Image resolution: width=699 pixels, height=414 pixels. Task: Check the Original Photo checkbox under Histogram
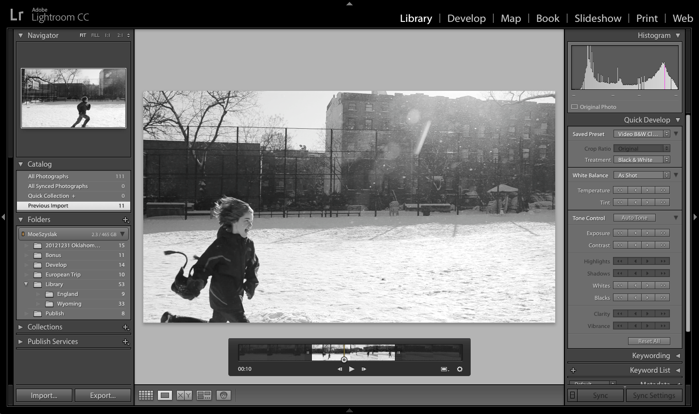click(x=574, y=106)
